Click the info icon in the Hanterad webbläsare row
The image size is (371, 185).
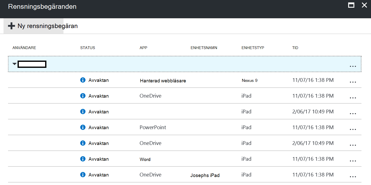pyautogui.click(x=83, y=80)
